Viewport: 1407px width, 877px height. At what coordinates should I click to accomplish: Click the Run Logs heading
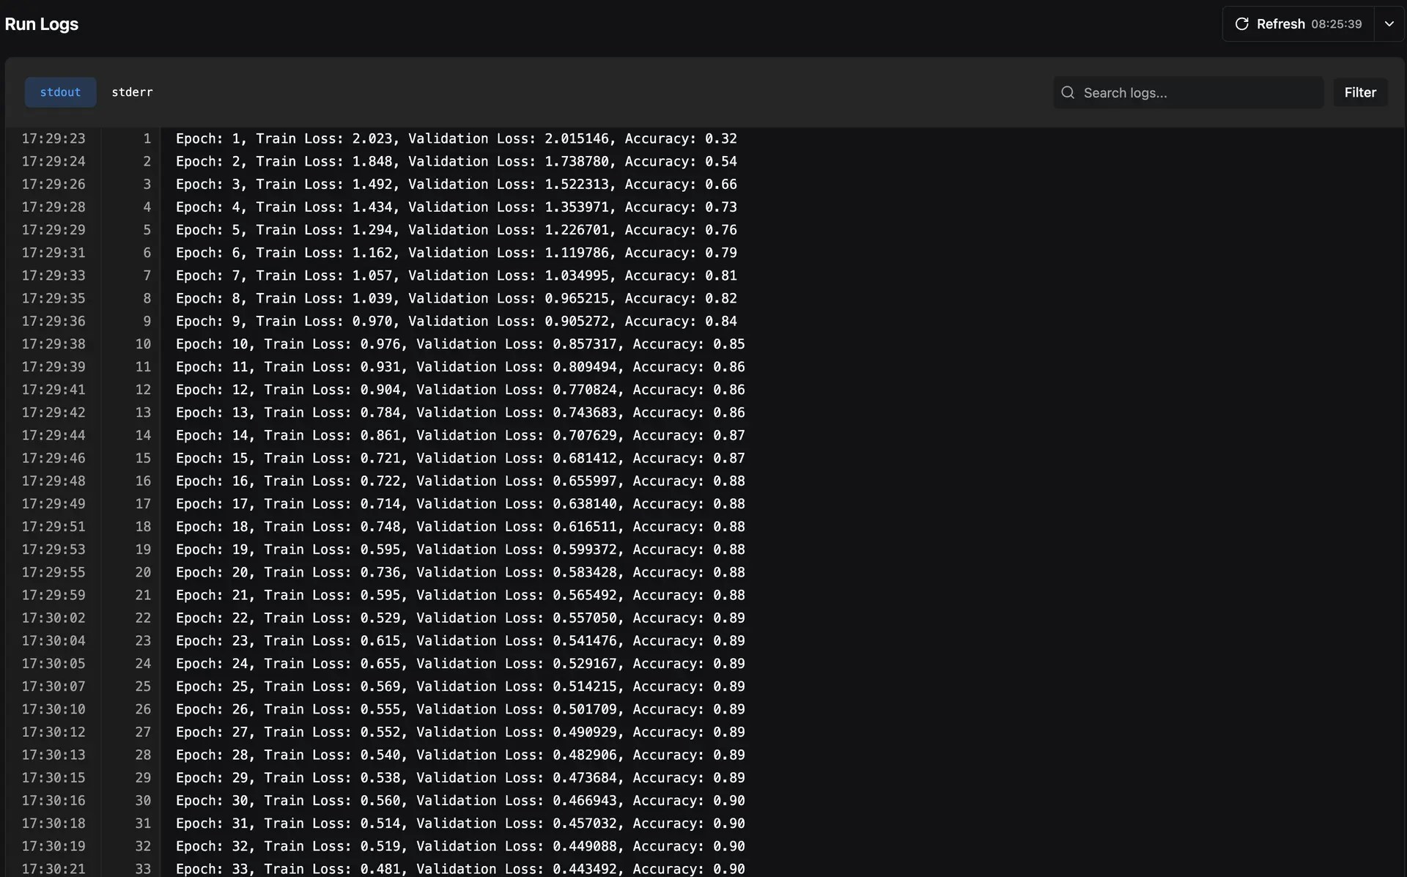42,23
